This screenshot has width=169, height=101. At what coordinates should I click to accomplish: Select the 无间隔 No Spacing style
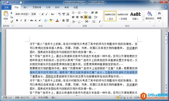pos(123,16)
